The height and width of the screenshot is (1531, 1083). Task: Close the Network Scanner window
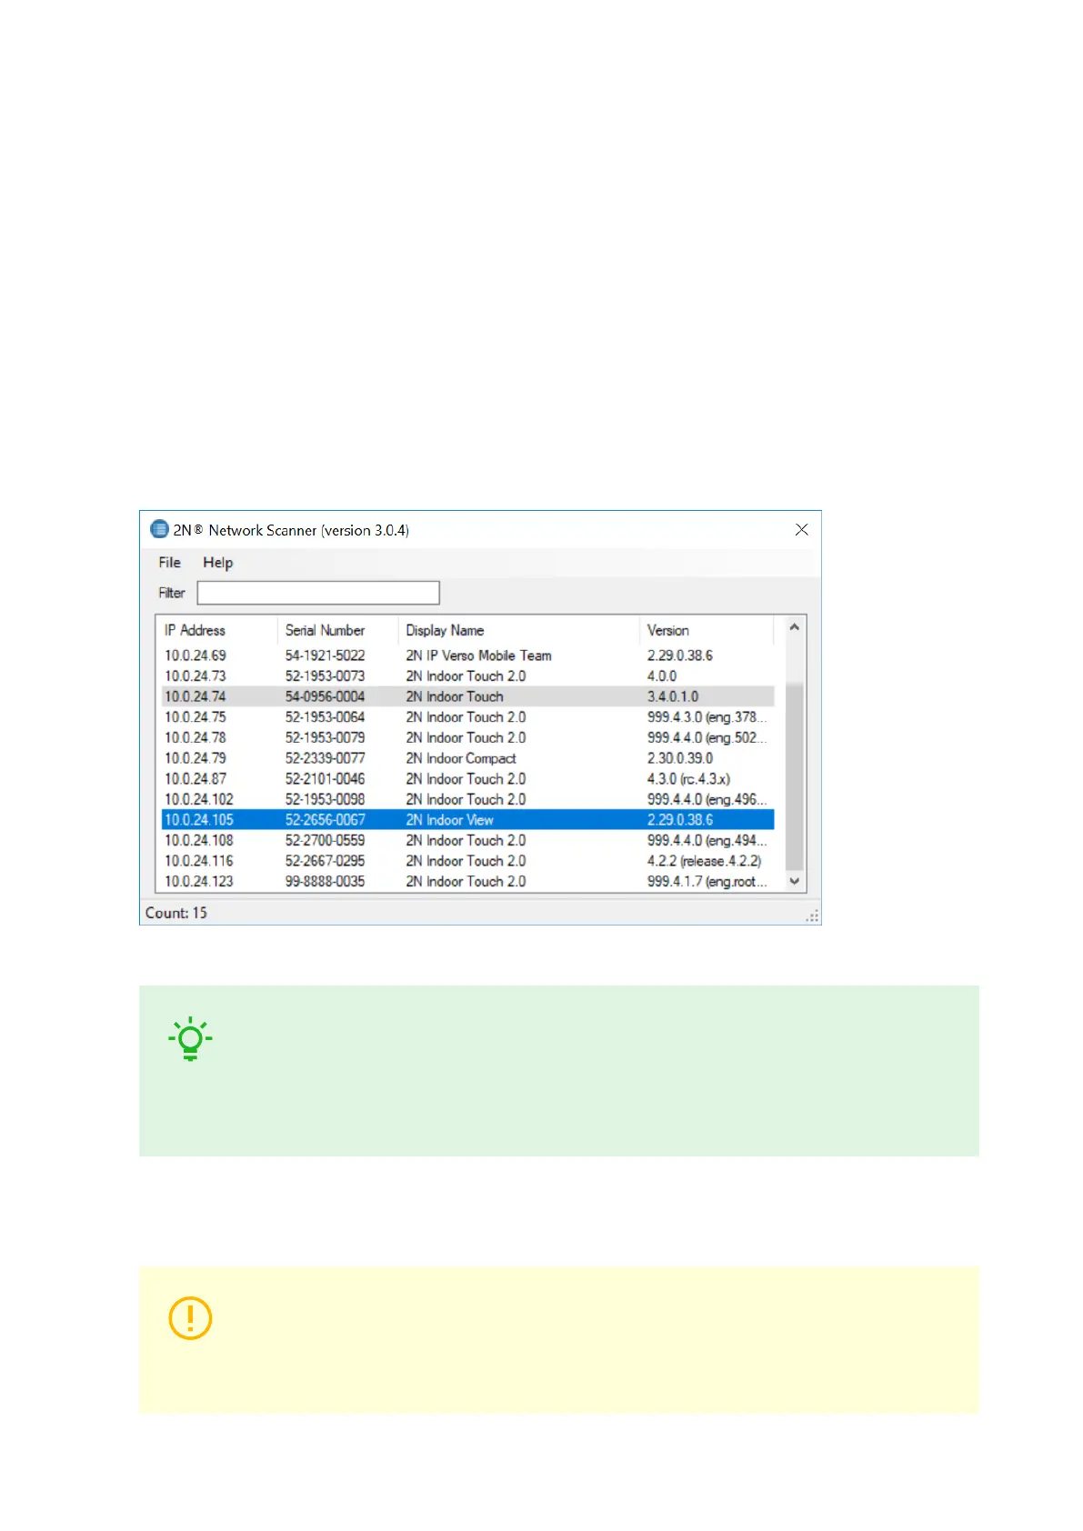click(x=801, y=529)
